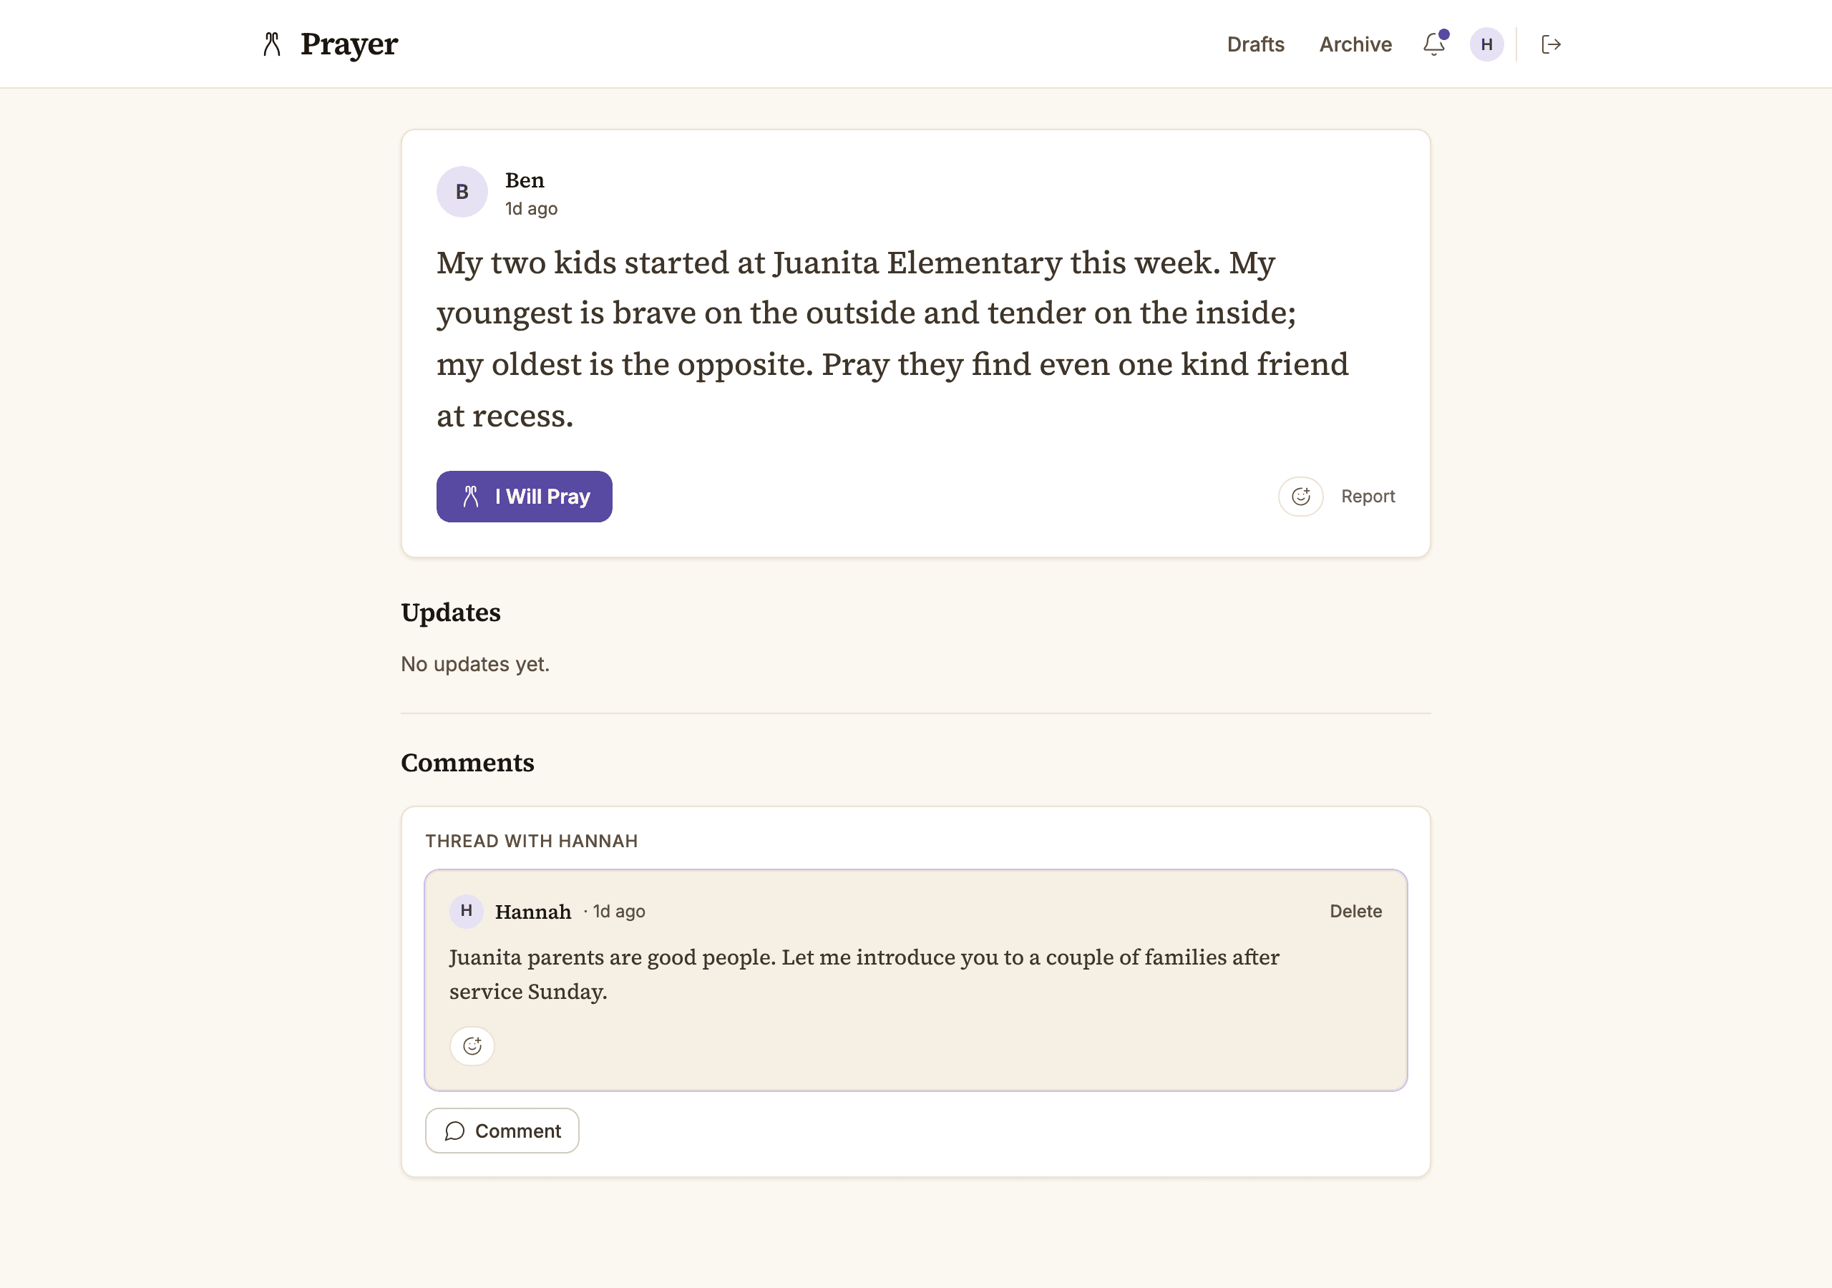Click the praying-hands icon inside I Will Pray
Viewport: 1832px width, 1288px height.
472,496
